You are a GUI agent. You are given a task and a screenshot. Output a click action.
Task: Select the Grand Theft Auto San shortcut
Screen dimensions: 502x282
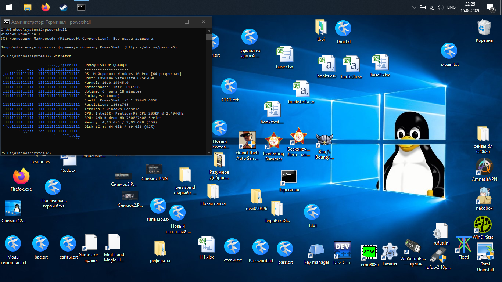[x=247, y=146]
